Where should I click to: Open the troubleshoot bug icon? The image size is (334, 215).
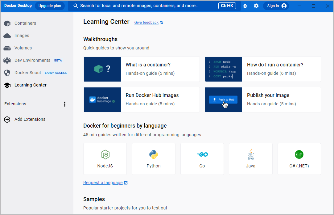(245, 6)
